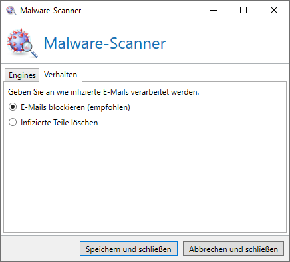Image resolution: width=290 pixels, height=262 pixels.
Task: Click the 'Infizierte Teile löschen' label text
Action: click(59, 123)
